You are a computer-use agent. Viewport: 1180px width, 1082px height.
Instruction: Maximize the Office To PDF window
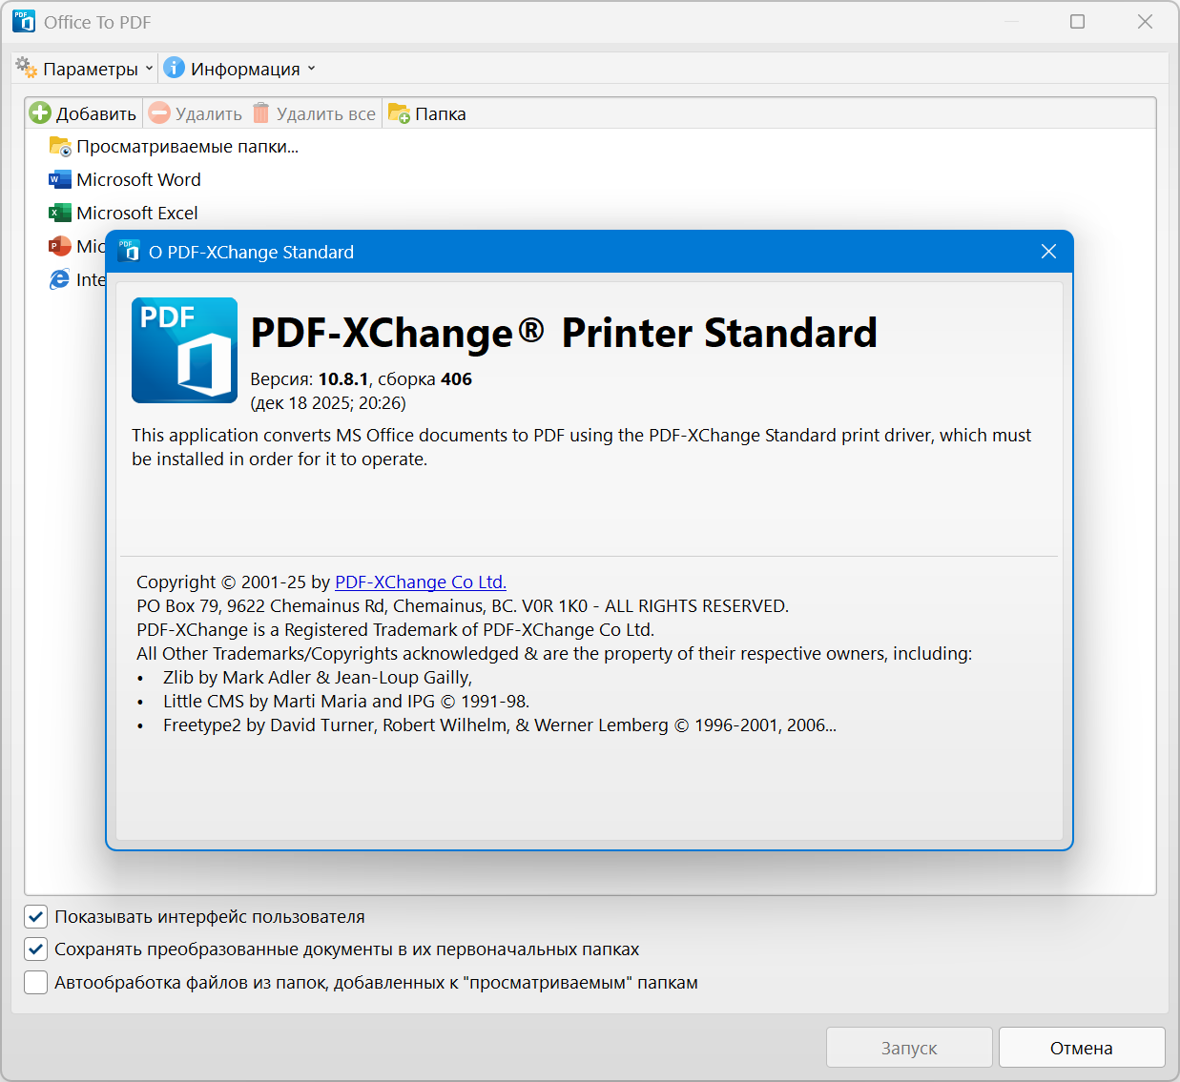pyautogui.click(x=1077, y=22)
